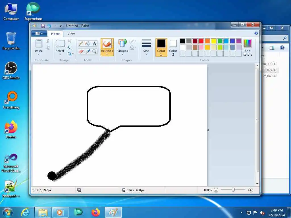
Task: Pick the black palette swatch
Action: (182, 41)
